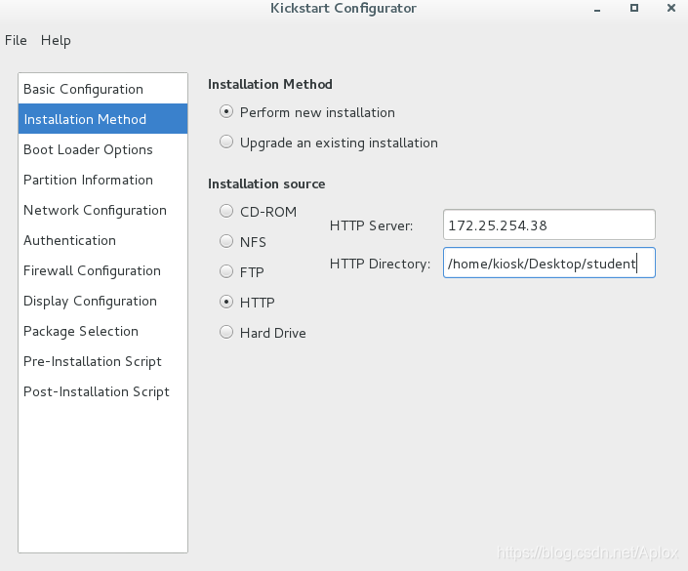Maximize the Kickstart Configurator window
Screen dimensions: 688x571
coord(634,8)
